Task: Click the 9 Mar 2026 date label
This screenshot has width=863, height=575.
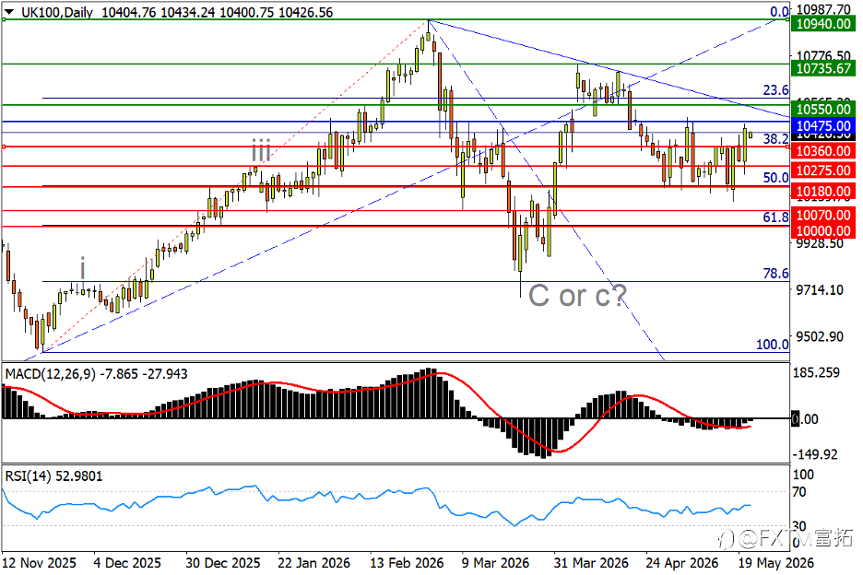Action: (x=495, y=563)
